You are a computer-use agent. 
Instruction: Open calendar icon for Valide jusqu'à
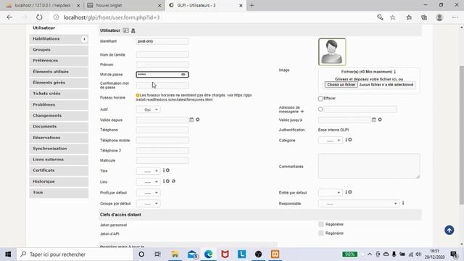tap(374, 120)
